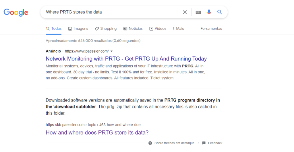Image resolution: width=294 pixels, height=152 pixels.
Task: Clear the search text with X icon
Action: 185,12
